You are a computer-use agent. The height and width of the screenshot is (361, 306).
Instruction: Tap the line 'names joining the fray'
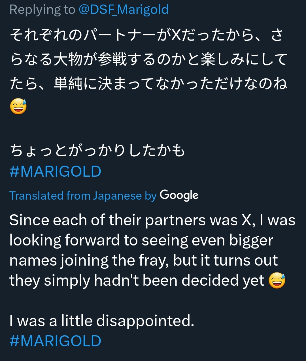143,261
